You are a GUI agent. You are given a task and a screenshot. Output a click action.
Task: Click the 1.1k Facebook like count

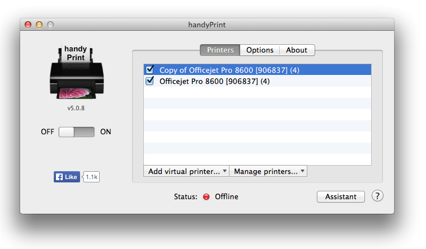coord(92,177)
